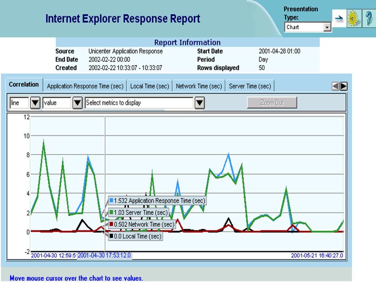Click the 2001-04-30 17:53:12.0 cursor timestamp
Viewport: 376px width, 282px height.
click(x=104, y=255)
